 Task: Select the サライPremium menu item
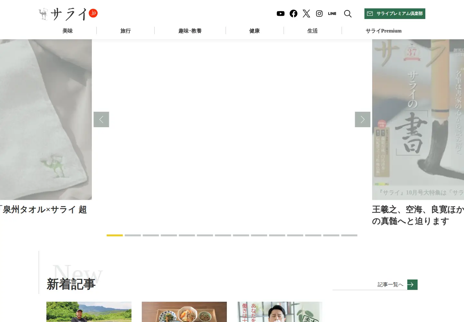[383, 31]
